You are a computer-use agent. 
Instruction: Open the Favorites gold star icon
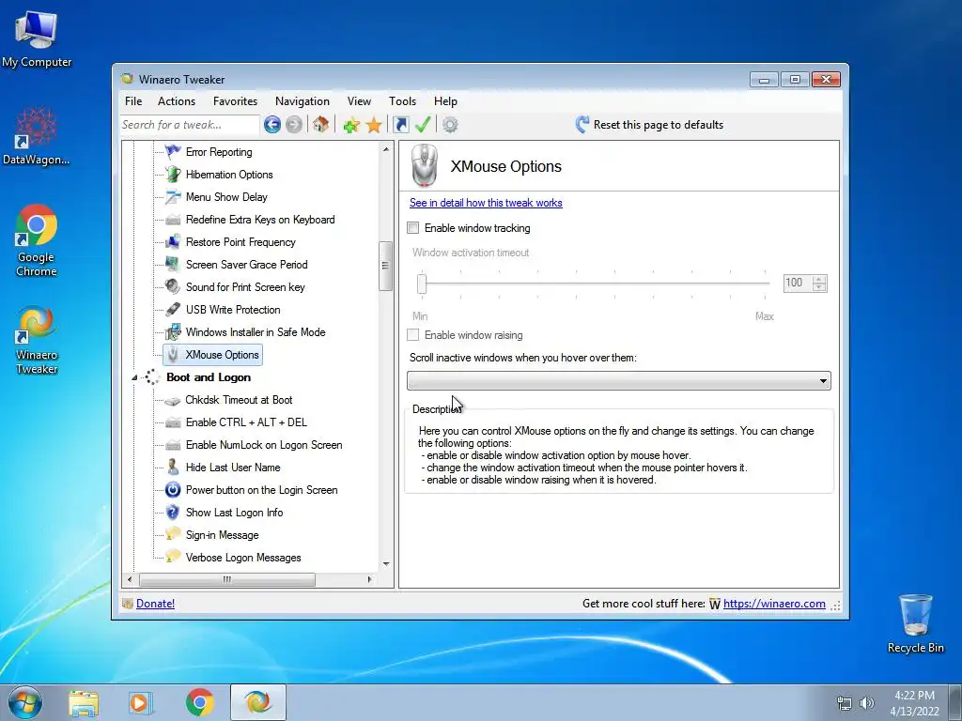[374, 125]
